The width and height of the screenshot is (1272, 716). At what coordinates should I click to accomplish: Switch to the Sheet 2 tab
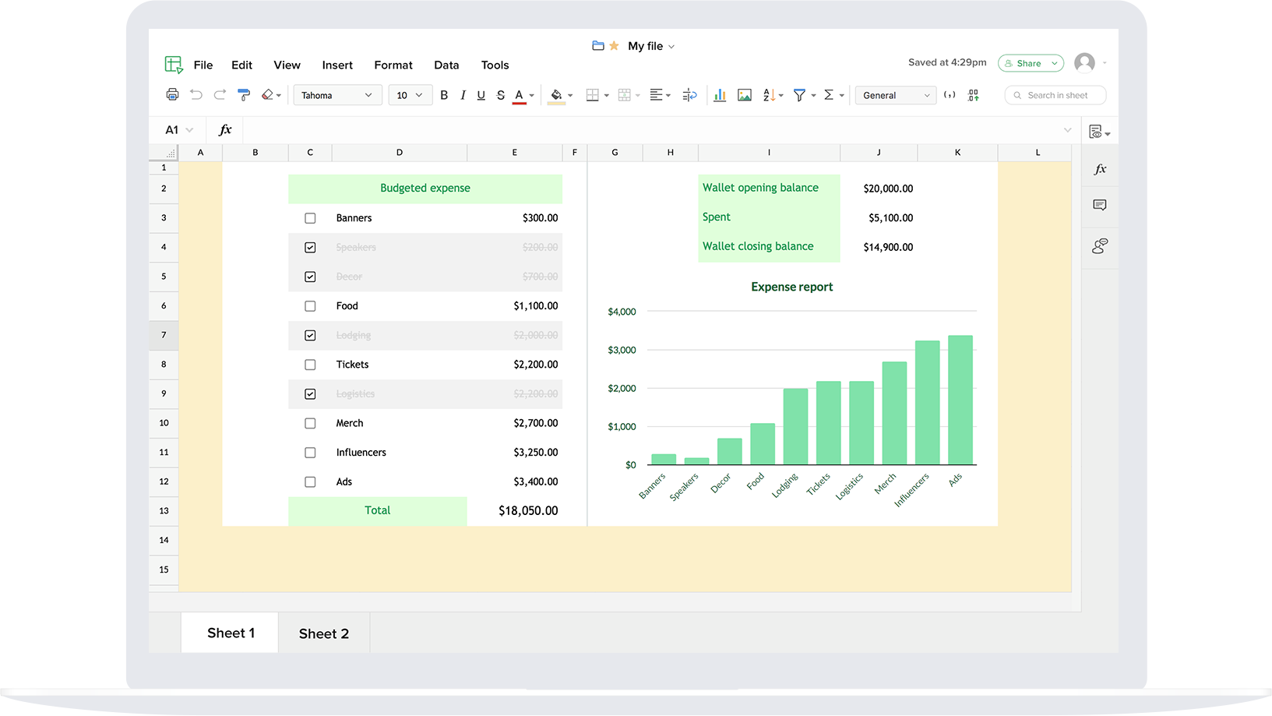click(x=323, y=633)
